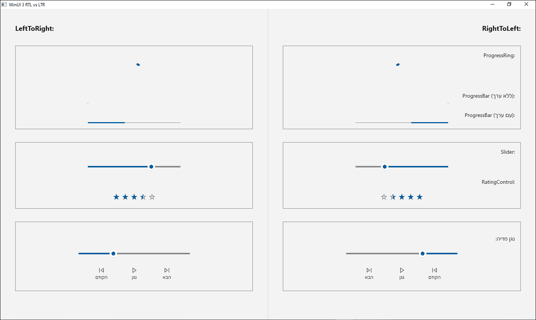This screenshot has height=320, width=536.
Task: Click the application icon in the window title bar
Action: (4, 4)
